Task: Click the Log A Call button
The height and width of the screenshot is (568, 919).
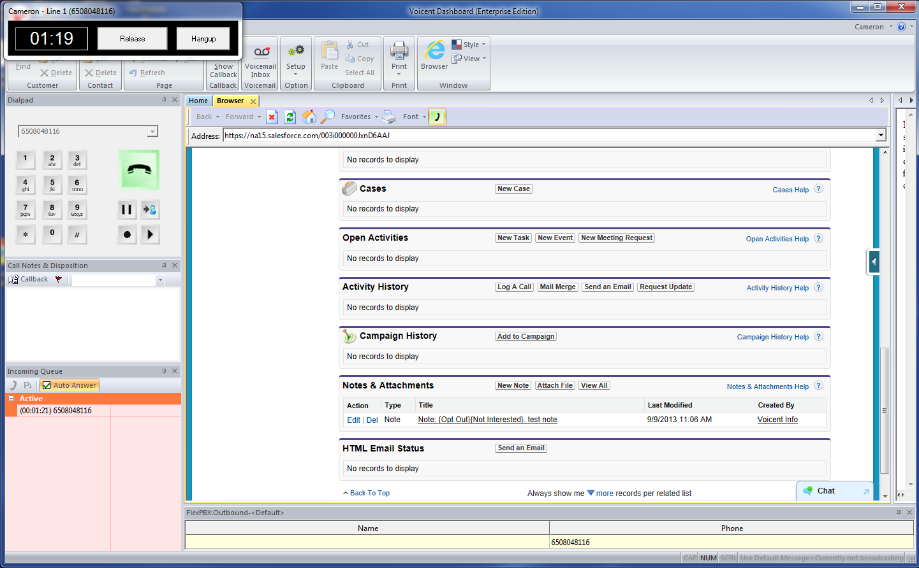Action: (x=515, y=287)
